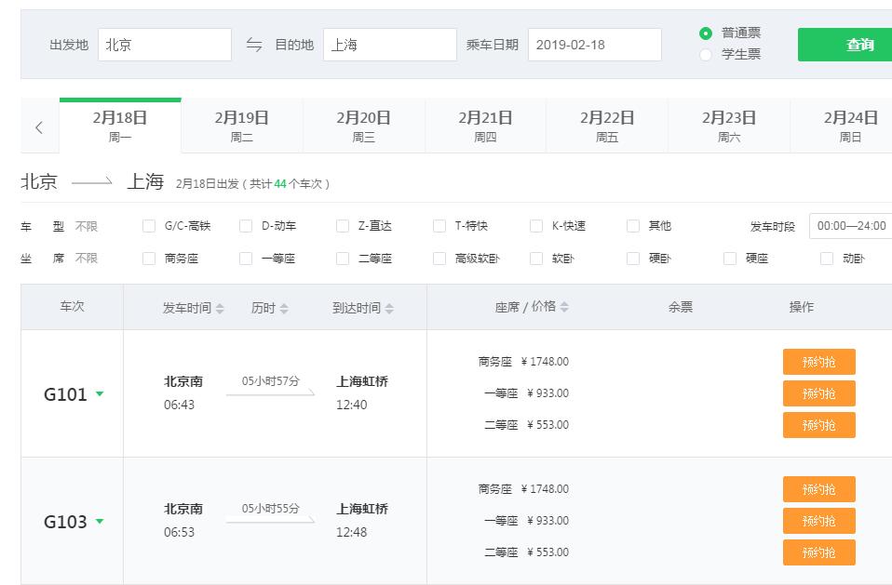The height and width of the screenshot is (585, 892).
Task: Switch to the 2月19日 date tab
Action: (x=241, y=126)
